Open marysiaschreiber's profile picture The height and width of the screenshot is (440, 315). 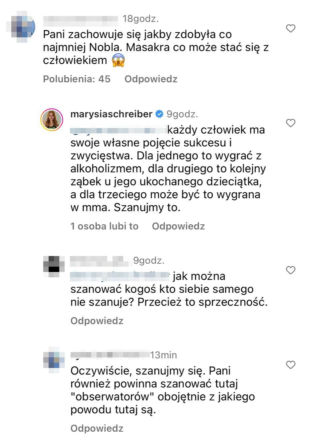52,120
